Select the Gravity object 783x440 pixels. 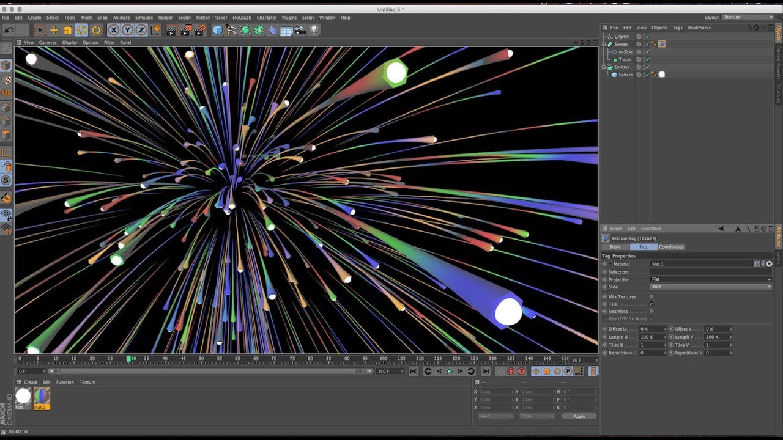click(x=622, y=37)
